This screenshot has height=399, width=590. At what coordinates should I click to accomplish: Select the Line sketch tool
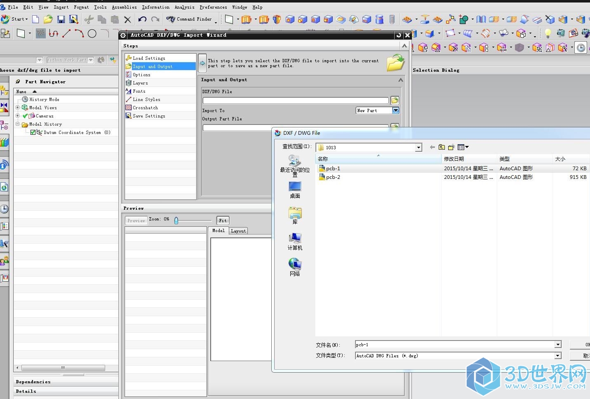click(x=66, y=33)
